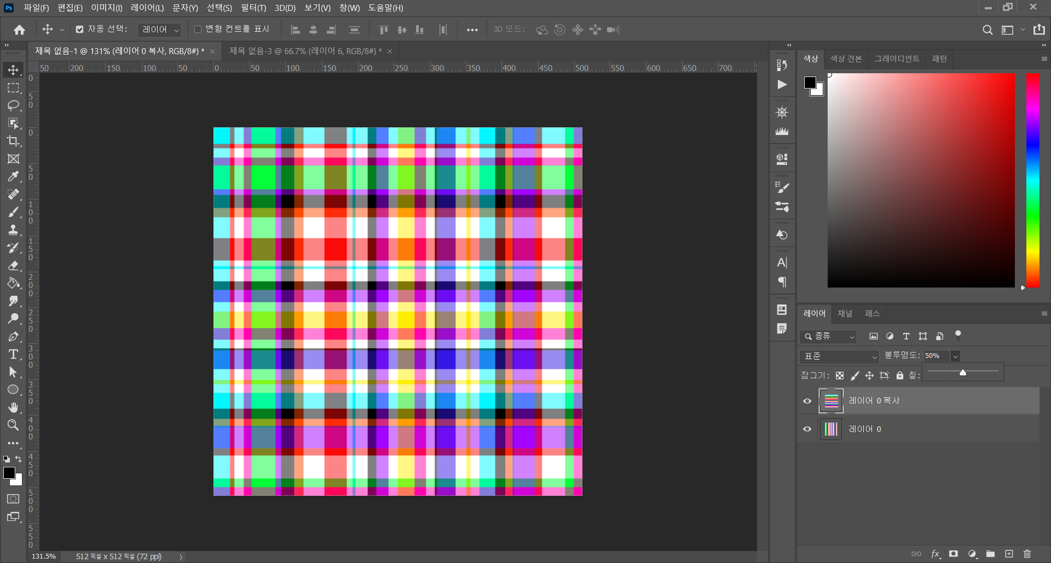Open the Layers panel menu

[1044, 314]
